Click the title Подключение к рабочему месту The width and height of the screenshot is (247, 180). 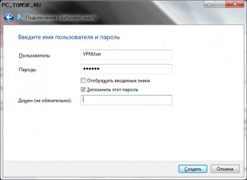point(61,17)
